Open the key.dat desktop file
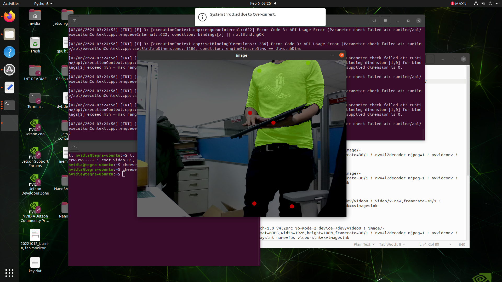This screenshot has width=502, height=282. [x=35, y=263]
